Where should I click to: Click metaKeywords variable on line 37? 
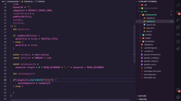point(28,64)
